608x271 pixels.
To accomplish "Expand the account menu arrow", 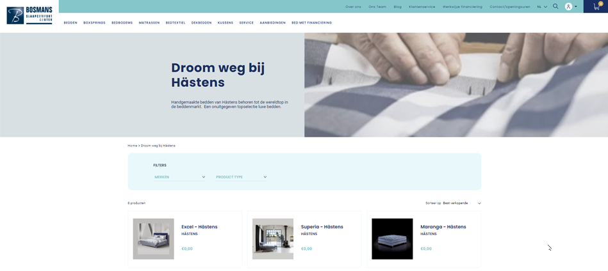I will click(x=576, y=6).
